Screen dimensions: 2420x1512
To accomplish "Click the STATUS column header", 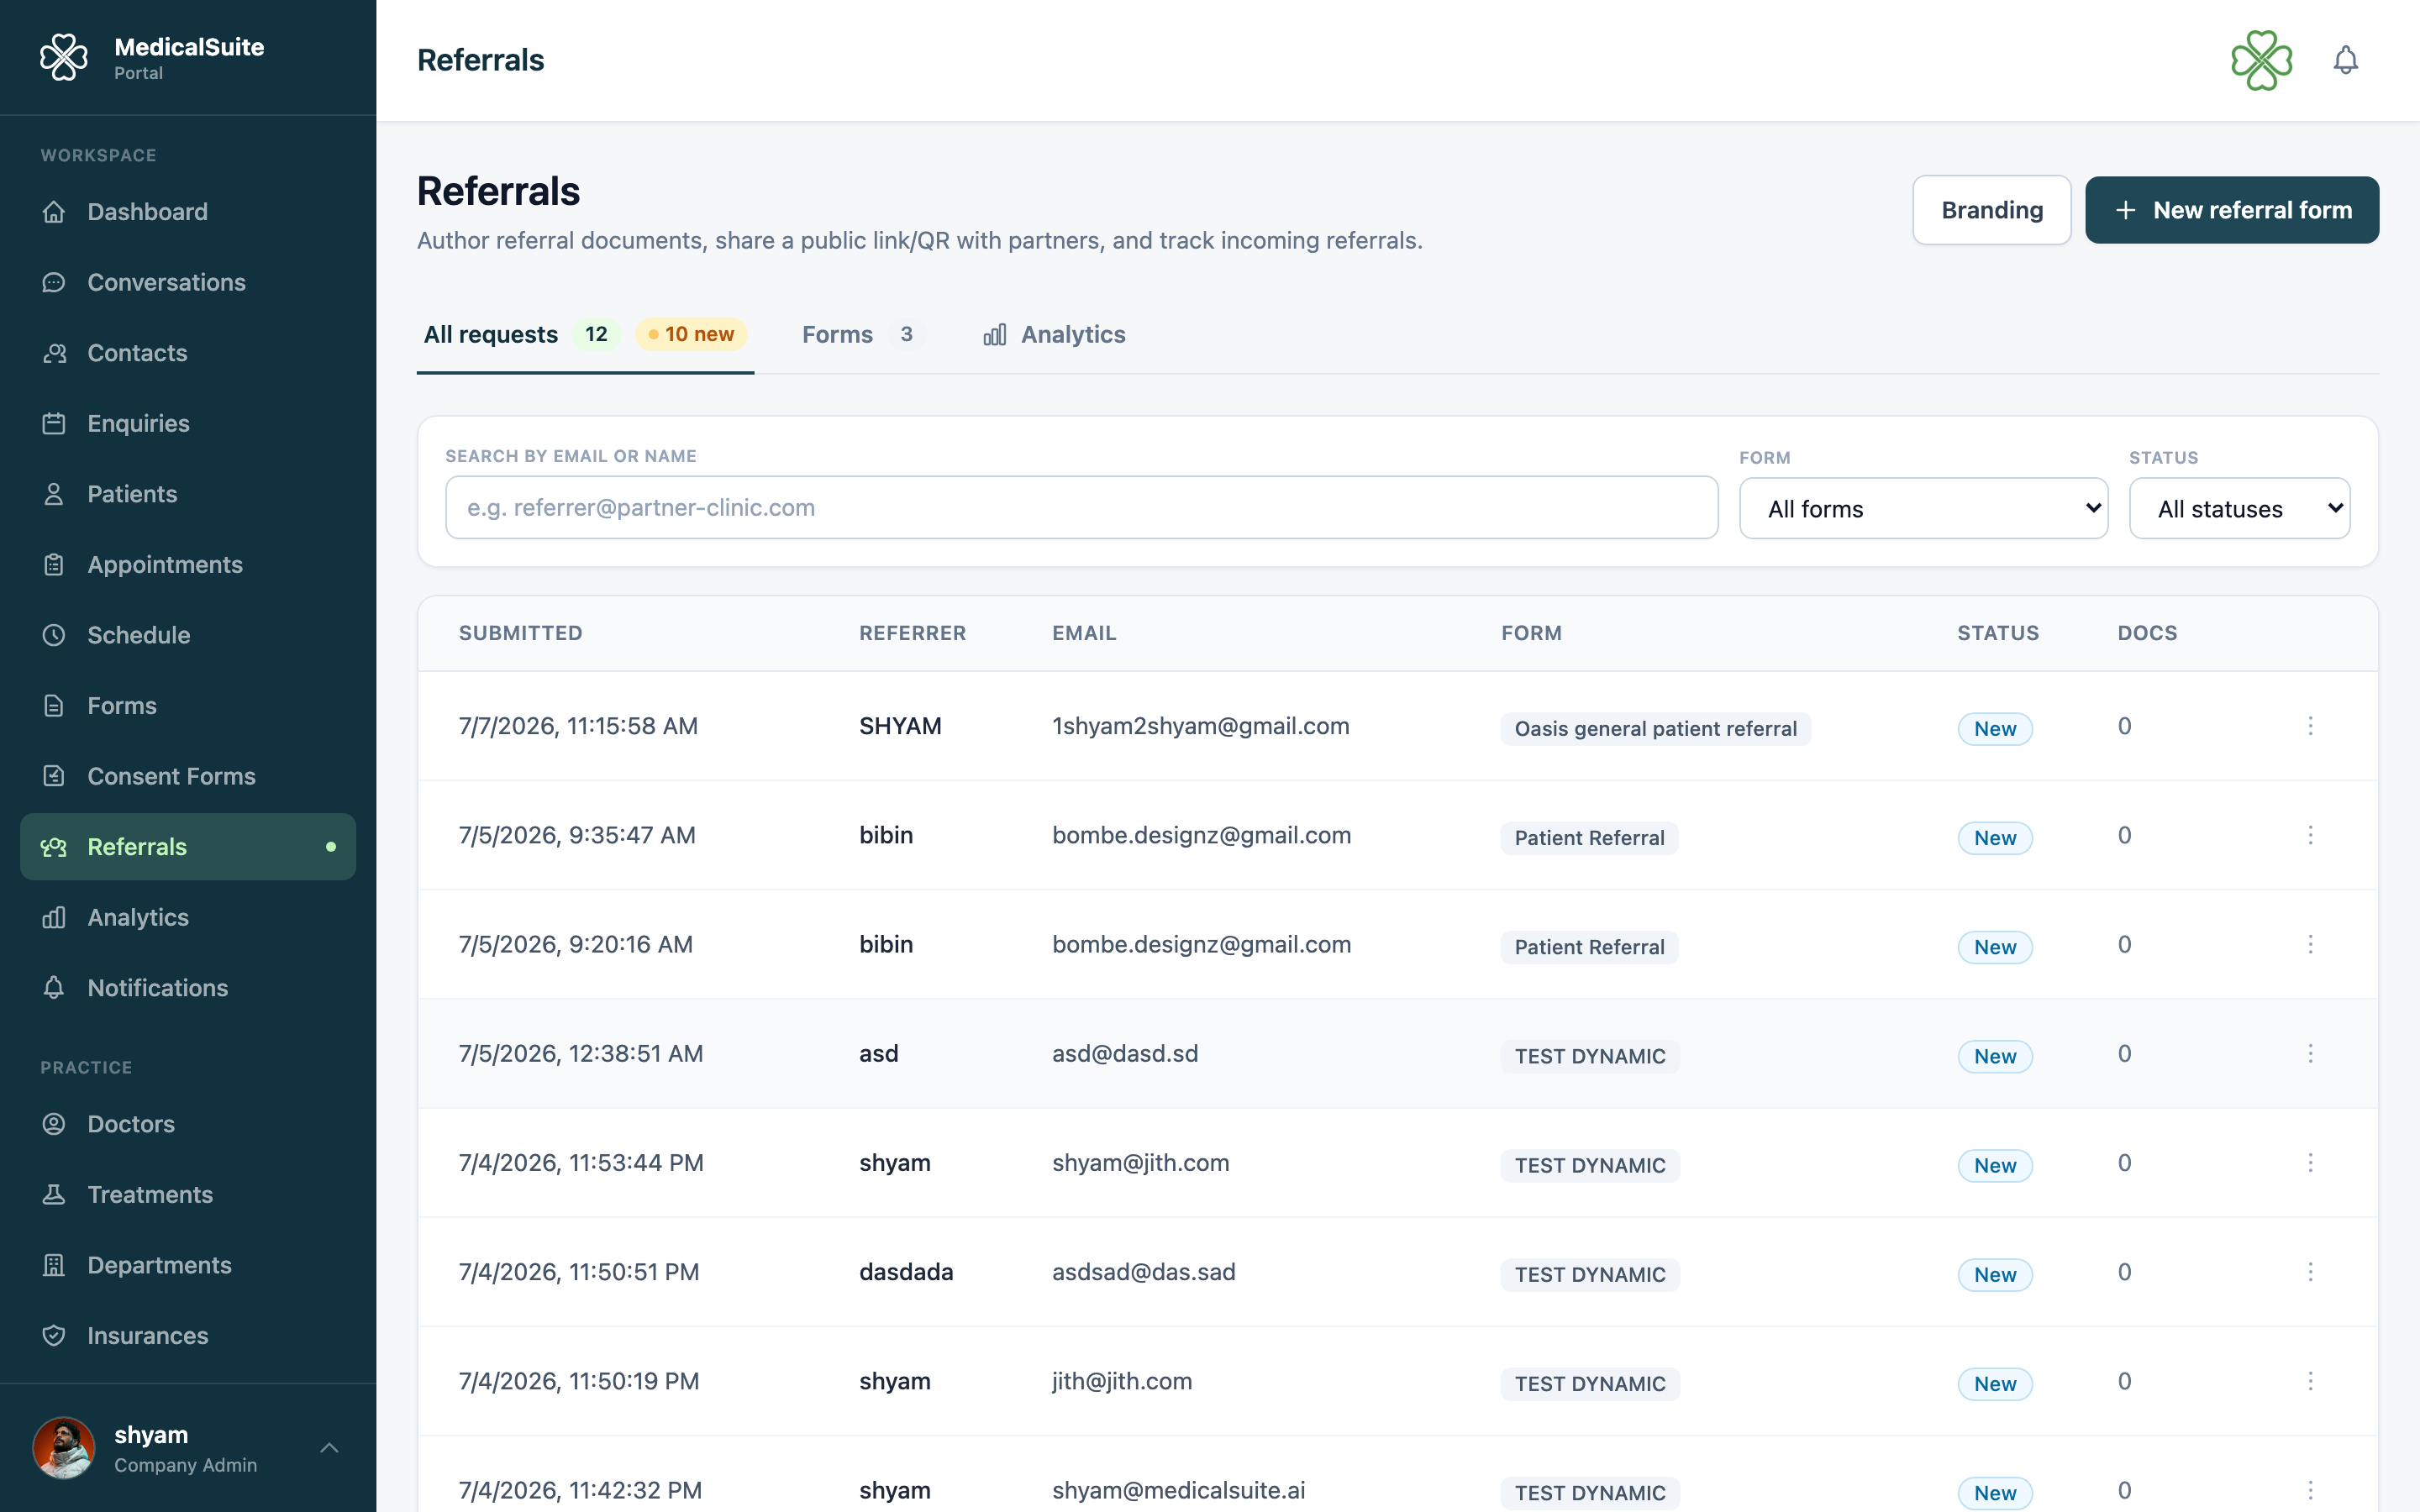I will 1997,633.
